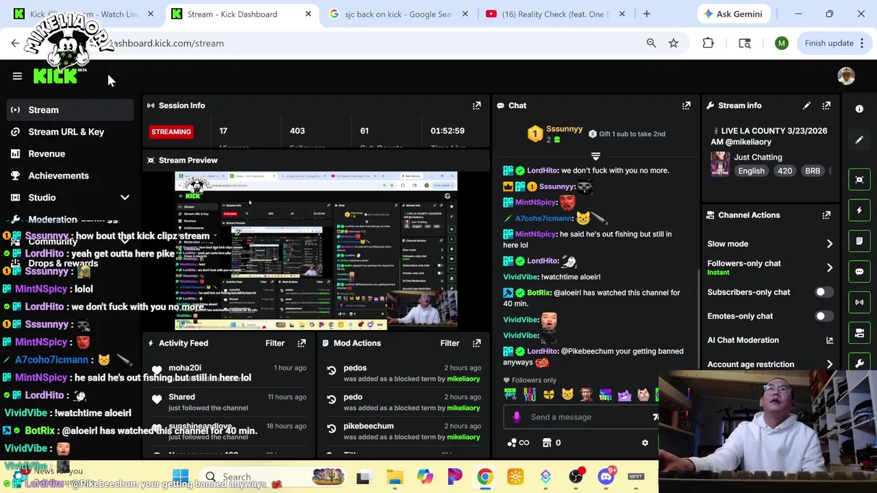The image size is (877, 493).
Task: Open user avatar menu top right
Action: click(x=846, y=76)
